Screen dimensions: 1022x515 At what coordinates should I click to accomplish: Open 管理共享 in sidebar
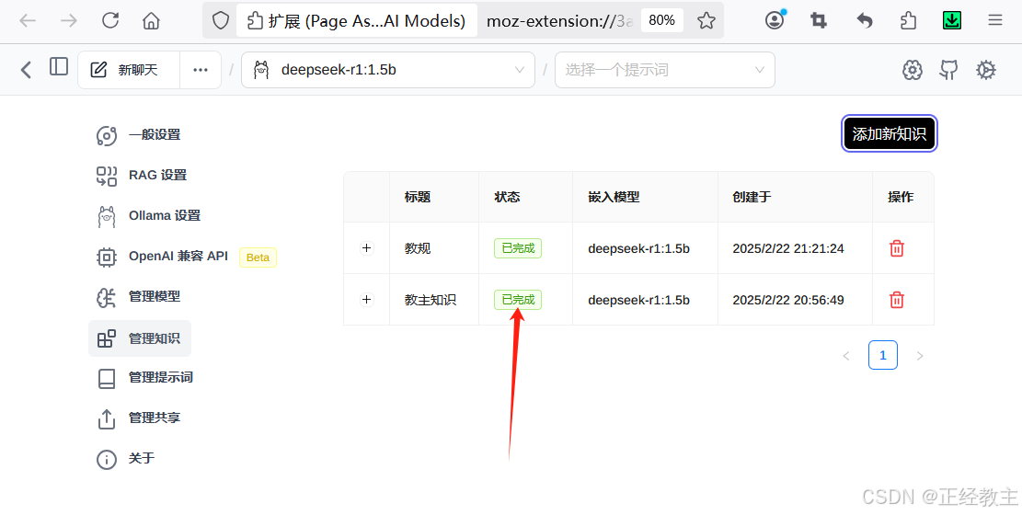point(139,418)
